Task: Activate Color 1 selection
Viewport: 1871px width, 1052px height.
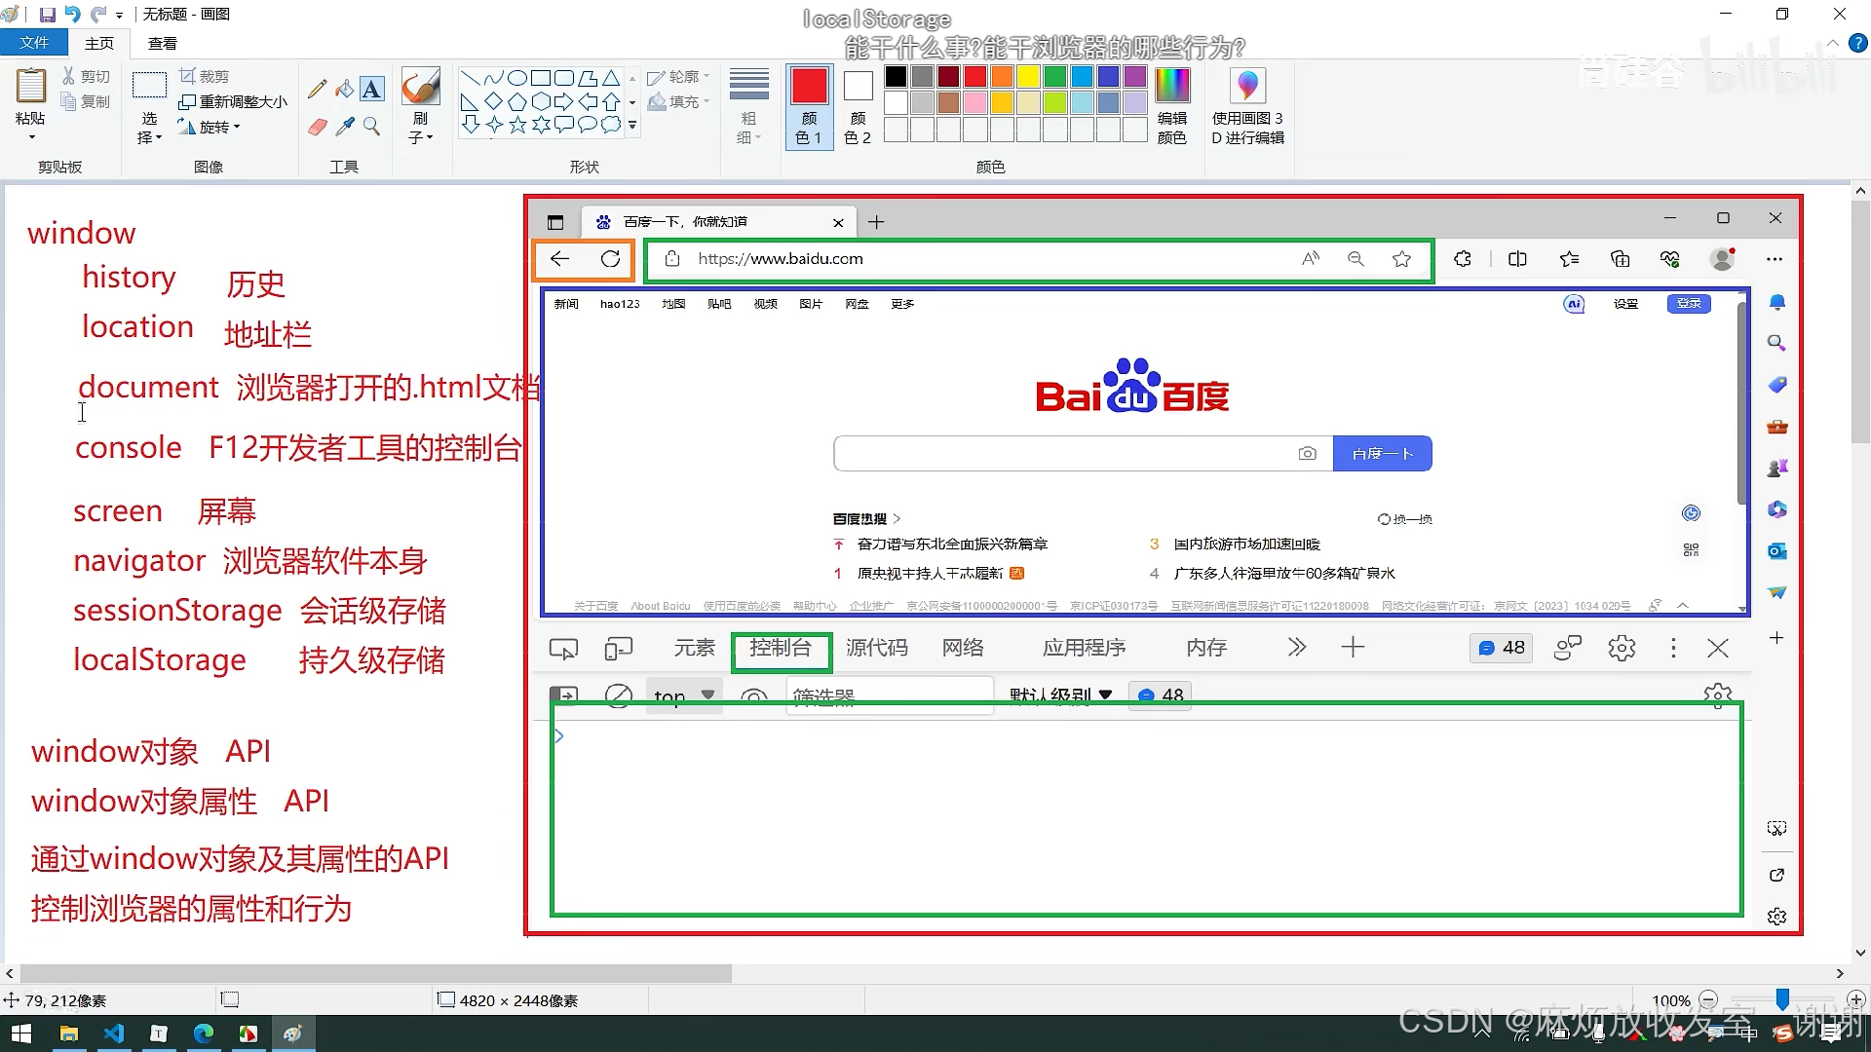Action: coord(809,107)
